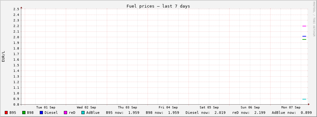
Task: Click the Diesel legend label
Action: click(51, 113)
